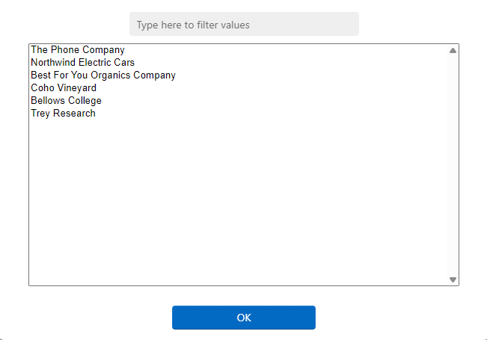Click the filter values search field

[244, 24]
